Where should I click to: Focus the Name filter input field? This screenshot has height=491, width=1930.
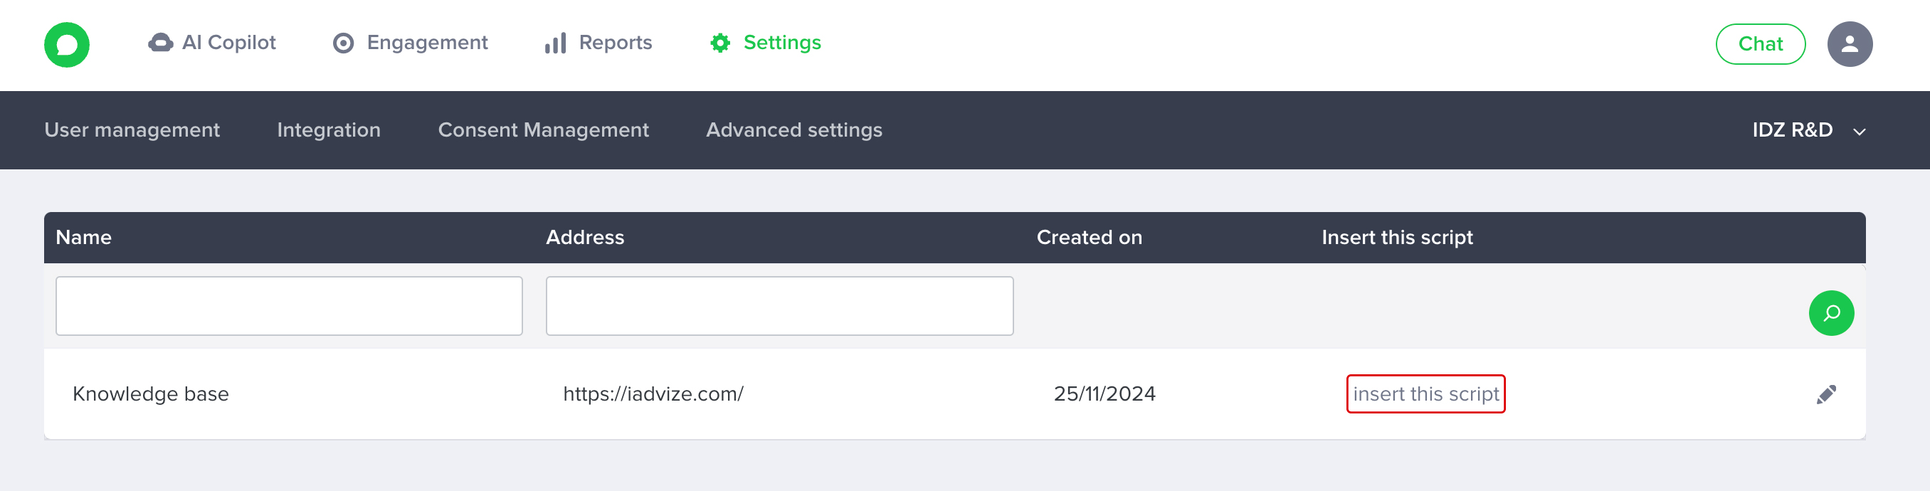click(289, 306)
